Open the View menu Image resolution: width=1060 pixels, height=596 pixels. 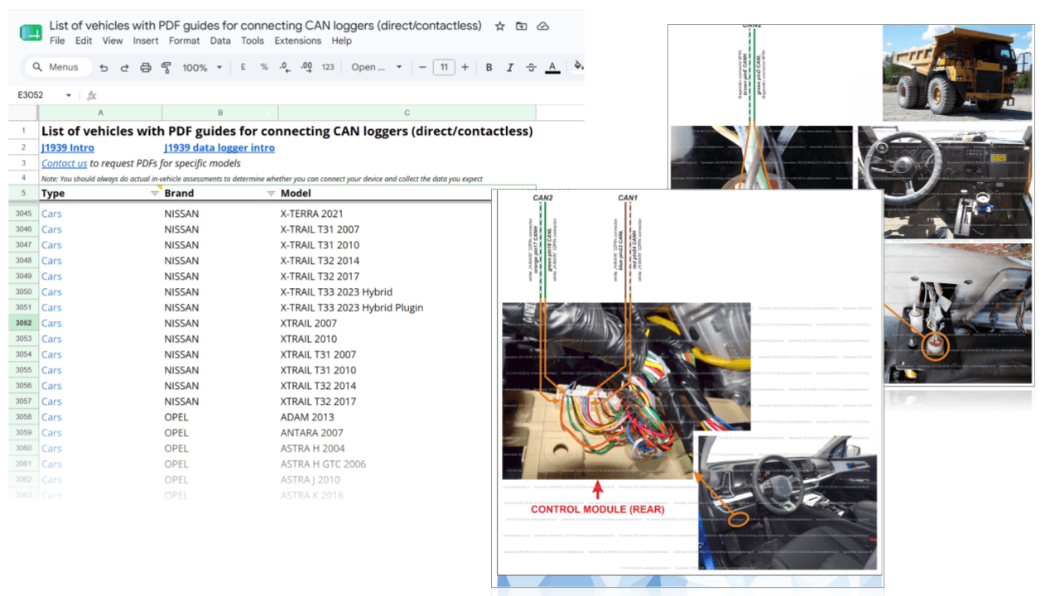113,41
